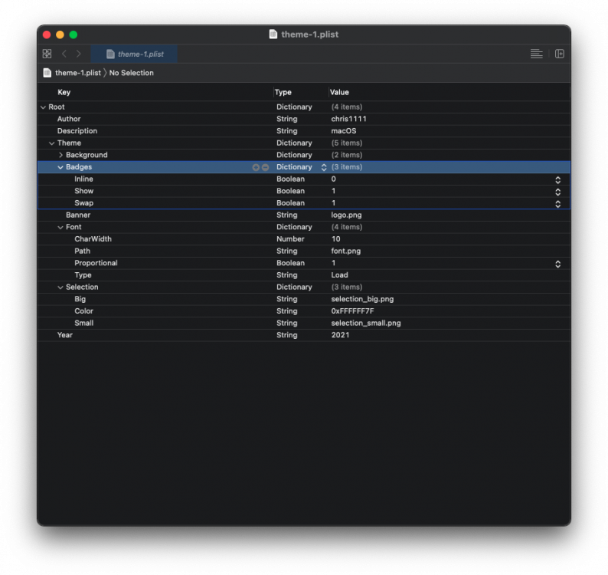Image resolution: width=608 pixels, height=575 pixels.
Task: Click the Swap key under Badges
Action: pyautogui.click(x=83, y=202)
